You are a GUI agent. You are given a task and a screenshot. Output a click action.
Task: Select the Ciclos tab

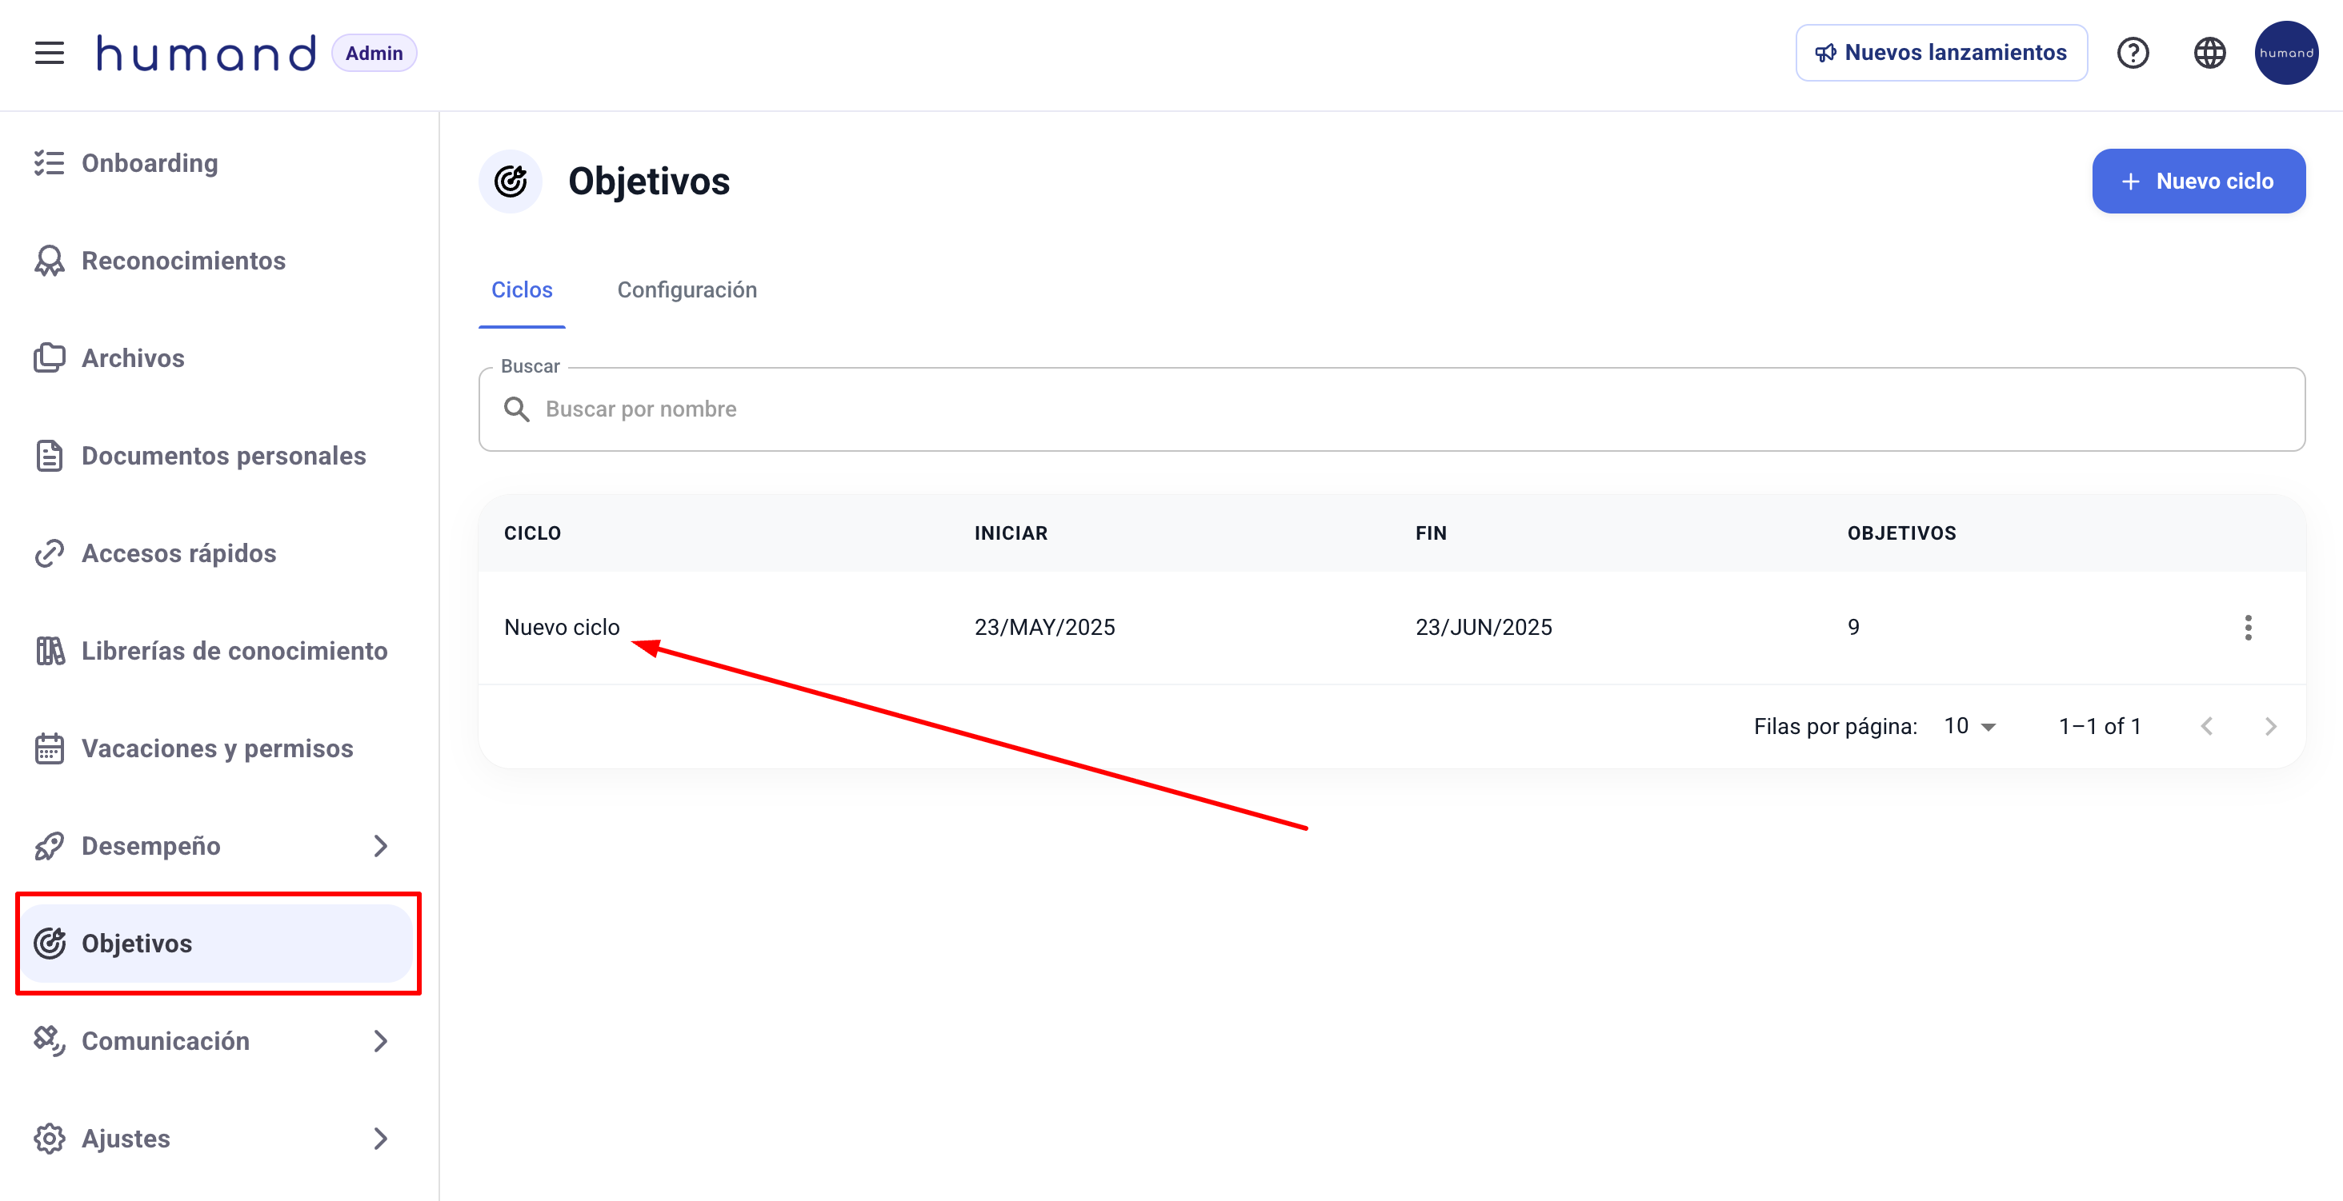pos(521,290)
